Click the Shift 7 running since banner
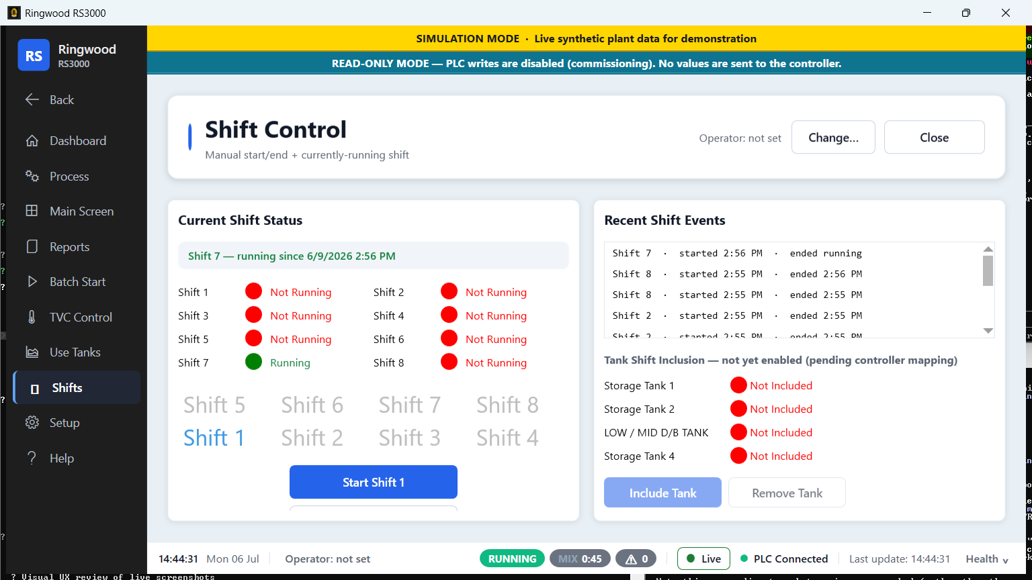 point(374,256)
